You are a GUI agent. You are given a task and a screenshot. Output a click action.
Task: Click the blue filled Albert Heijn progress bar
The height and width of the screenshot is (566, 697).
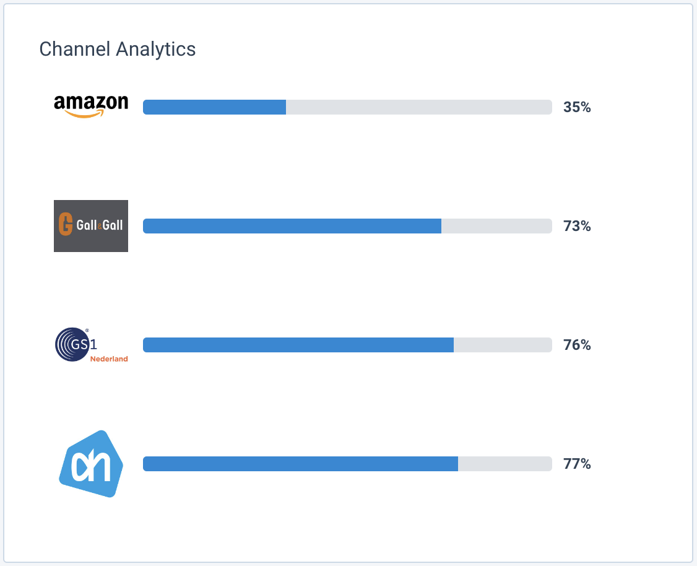300,464
